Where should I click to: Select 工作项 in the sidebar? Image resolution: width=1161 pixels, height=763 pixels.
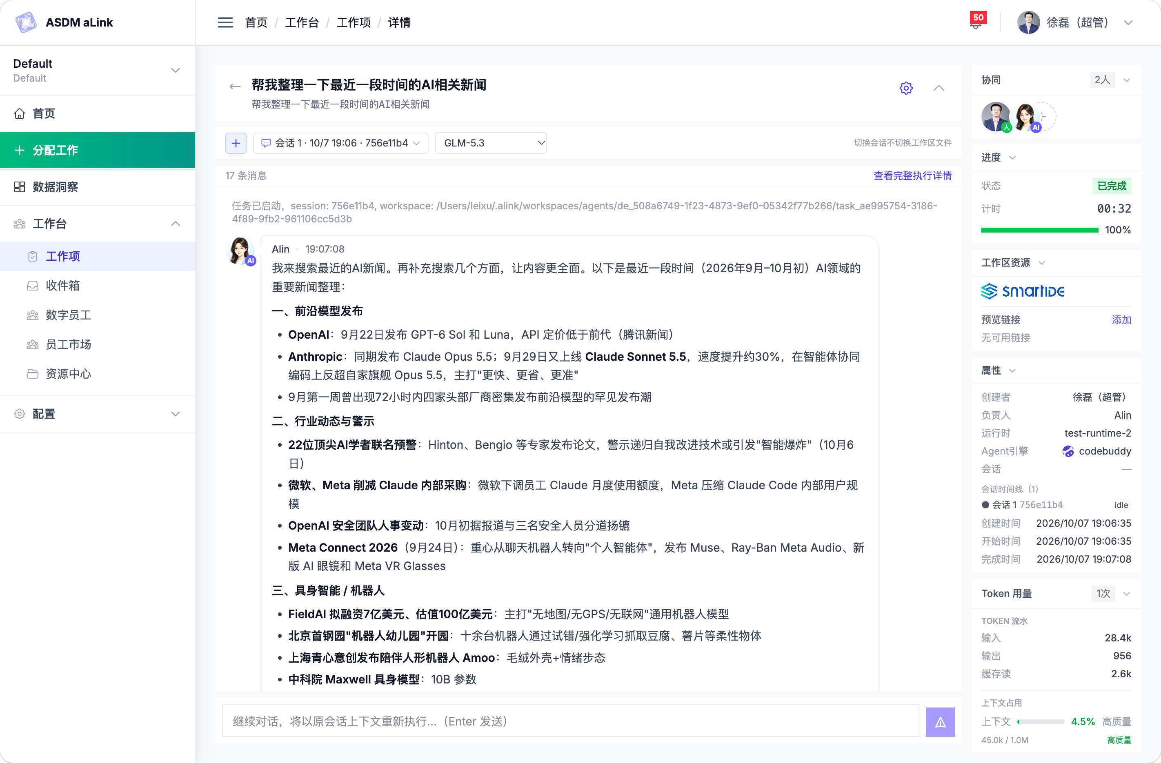[98, 256]
